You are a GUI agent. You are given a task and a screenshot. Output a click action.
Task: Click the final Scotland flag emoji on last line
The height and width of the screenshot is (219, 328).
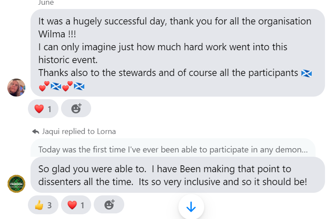coord(79,86)
